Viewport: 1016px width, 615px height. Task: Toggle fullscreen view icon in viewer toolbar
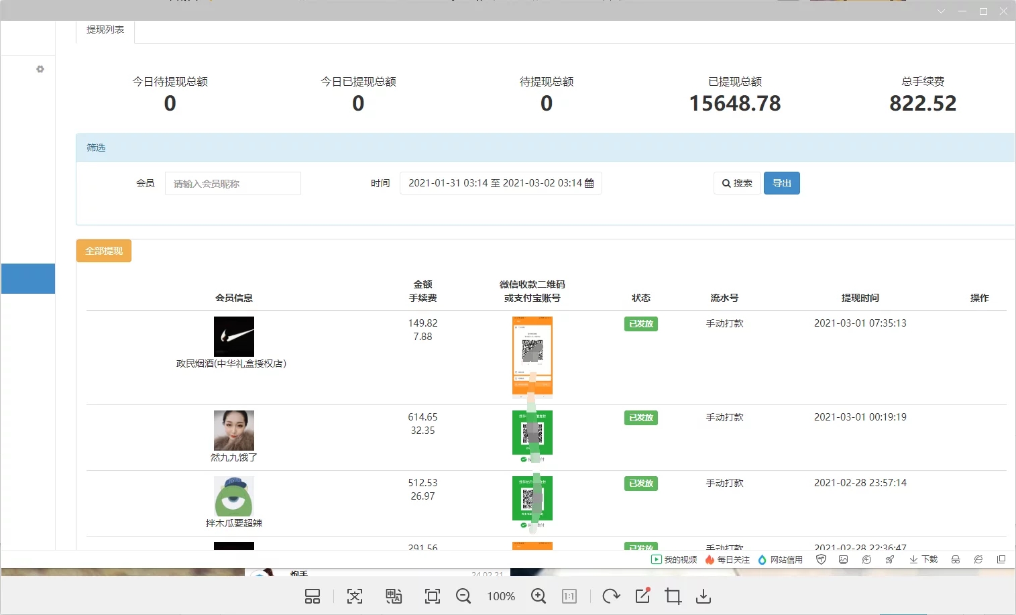click(433, 596)
